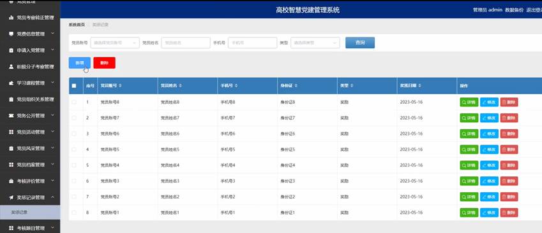Click the bar chart icon beside 党员考察转正管理
The width and height of the screenshot is (542, 233).
coord(11,17)
